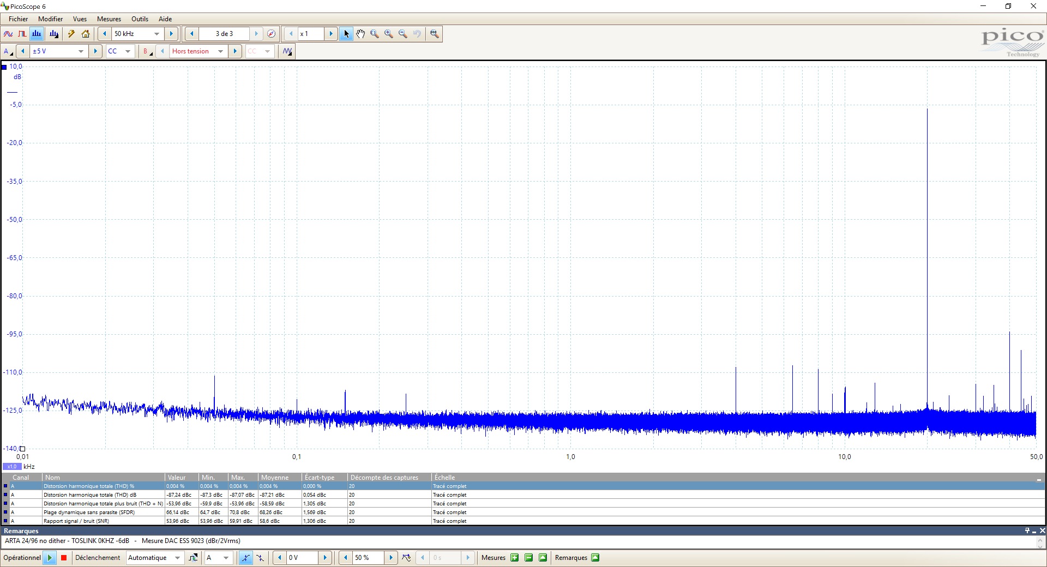Image resolution: width=1047 pixels, height=567 pixels.
Task: Activate spectrum mode icon
Action: click(37, 34)
